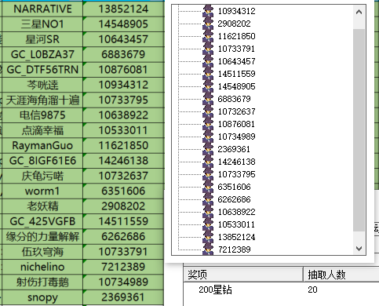The height and width of the screenshot is (306, 379).
Task: Click the avatar icon beside 10934312
Action: click(208, 11)
